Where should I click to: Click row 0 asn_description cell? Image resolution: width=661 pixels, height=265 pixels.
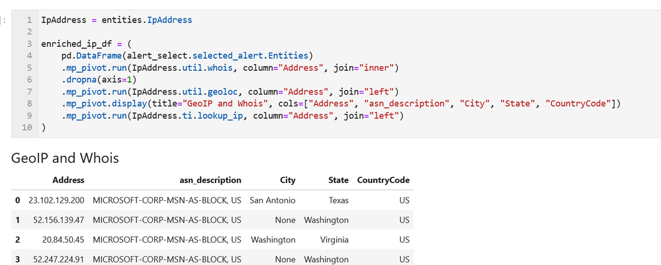tap(167, 200)
